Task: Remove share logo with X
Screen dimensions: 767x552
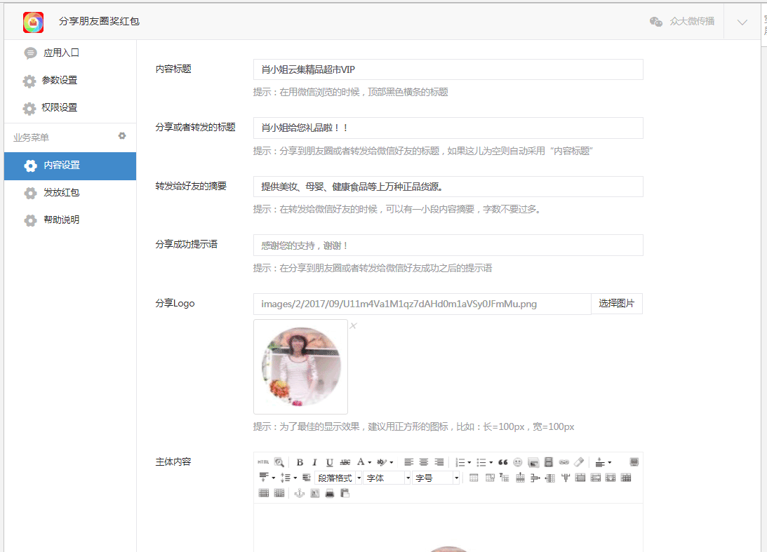Action: (x=353, y=325)
